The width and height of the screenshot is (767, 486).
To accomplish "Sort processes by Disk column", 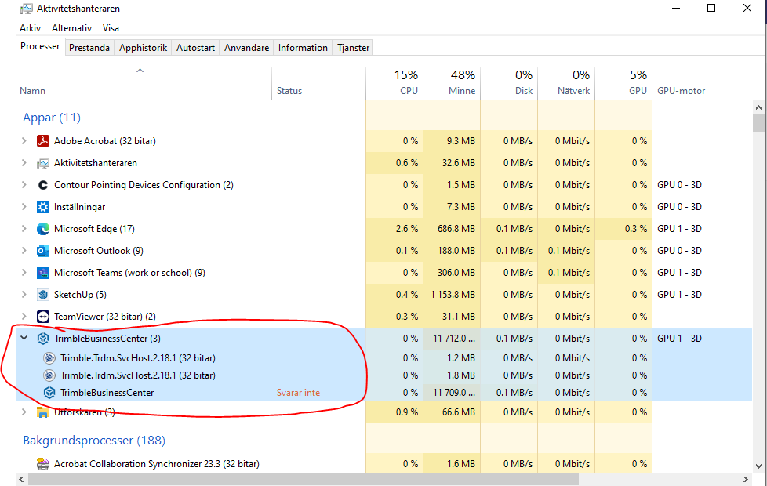I will (509, 84).
